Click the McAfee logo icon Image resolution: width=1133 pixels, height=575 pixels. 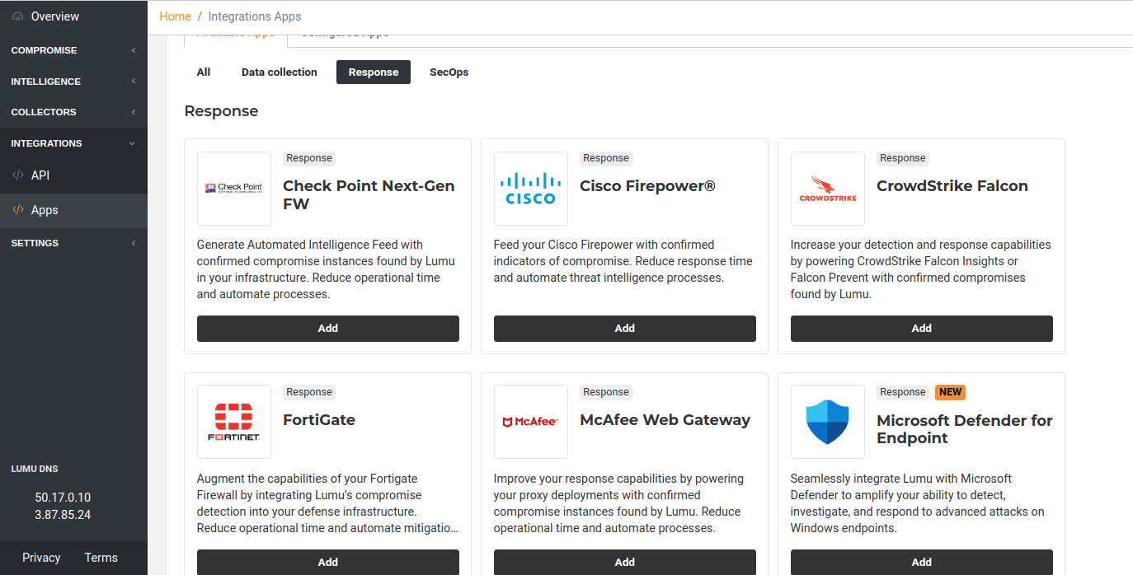(x=530, y=421)
